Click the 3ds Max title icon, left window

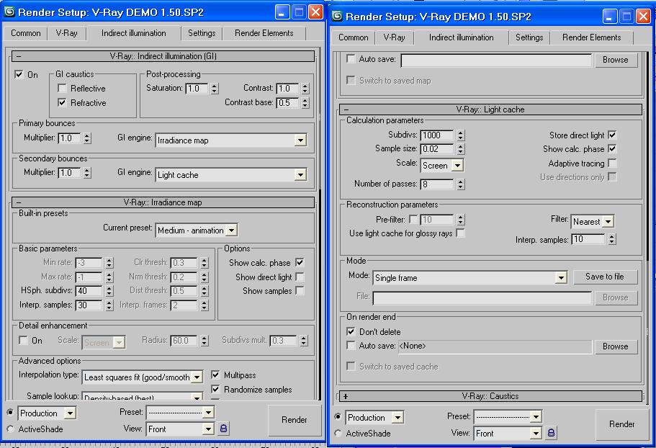[x=9, y=12]
